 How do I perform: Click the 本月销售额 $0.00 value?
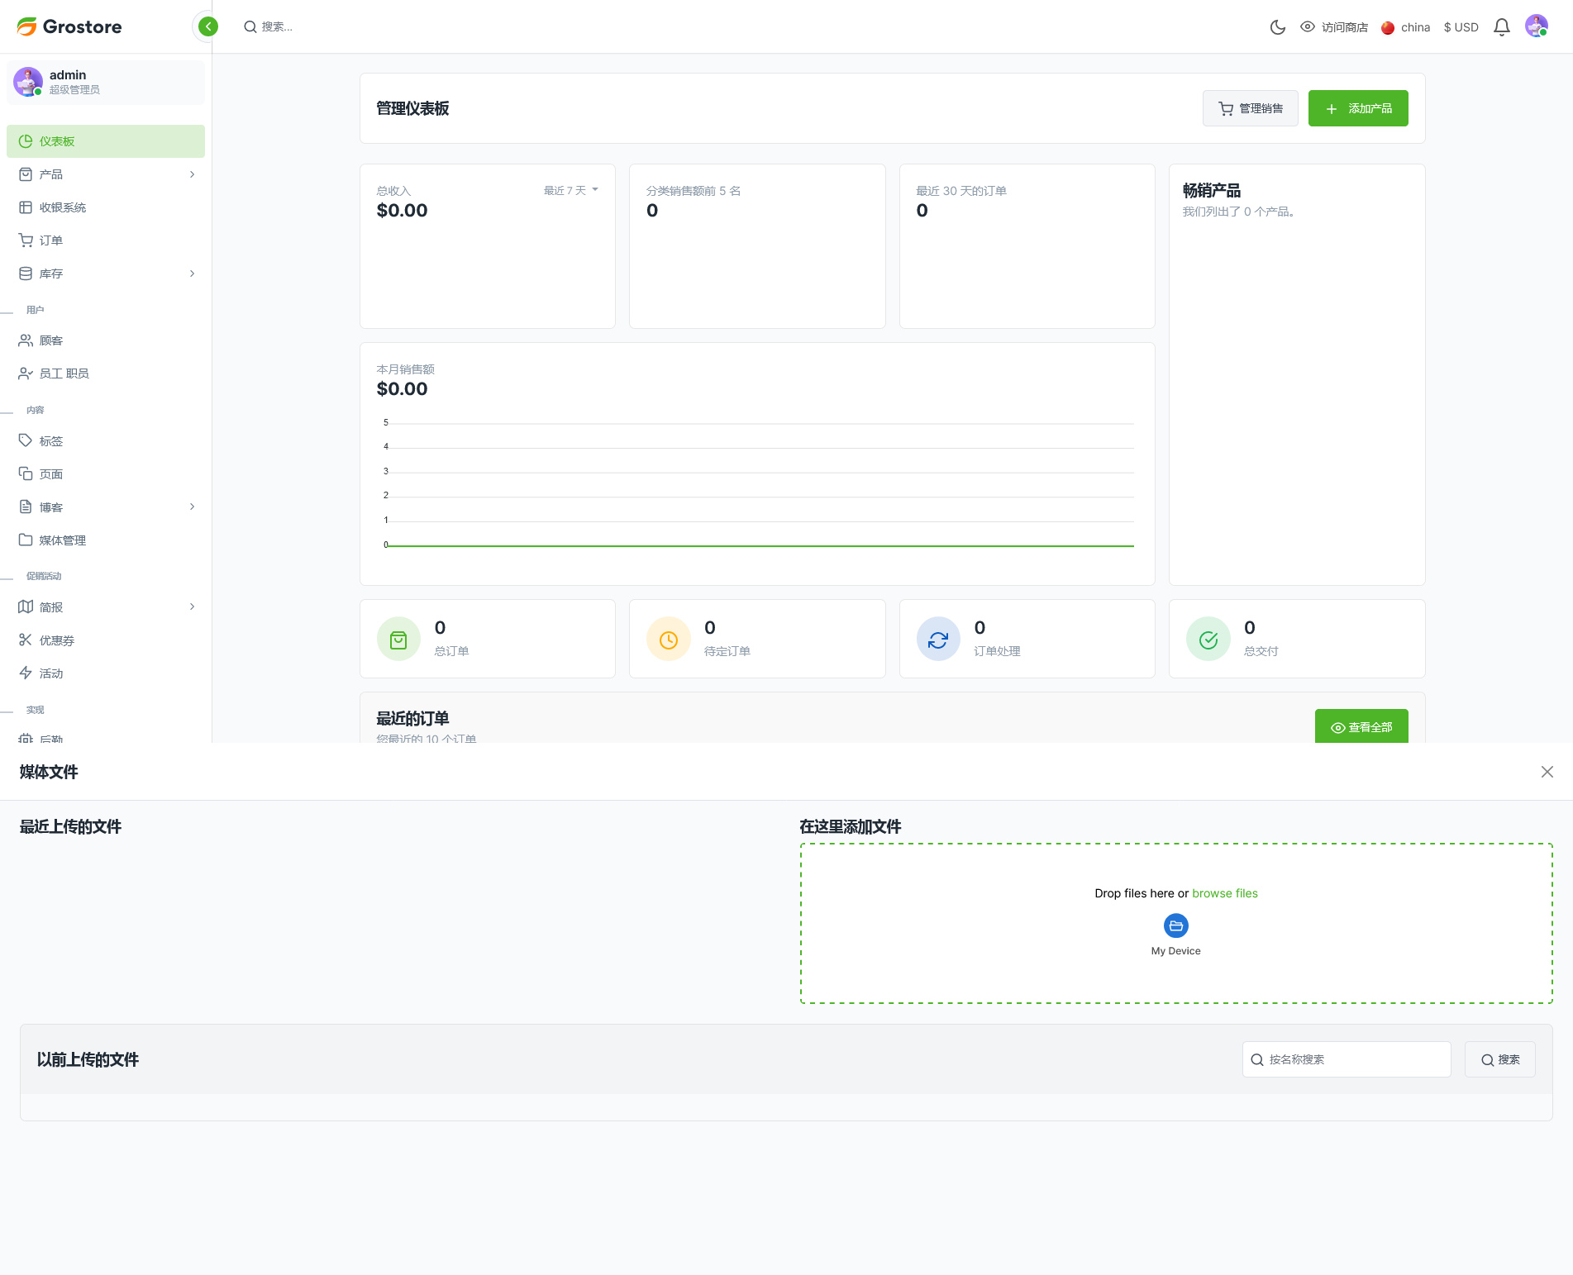[403, 389]
